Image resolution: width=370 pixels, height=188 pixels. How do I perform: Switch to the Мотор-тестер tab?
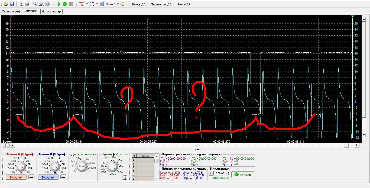pos(51,11)
